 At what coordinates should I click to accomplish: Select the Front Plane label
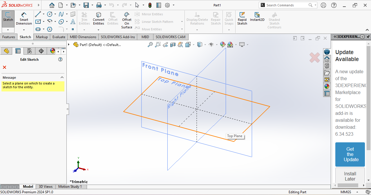click(x=160, y=69)
